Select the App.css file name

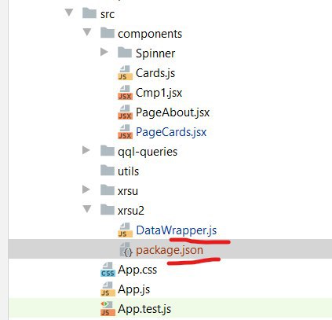click(x=137, y=270)
